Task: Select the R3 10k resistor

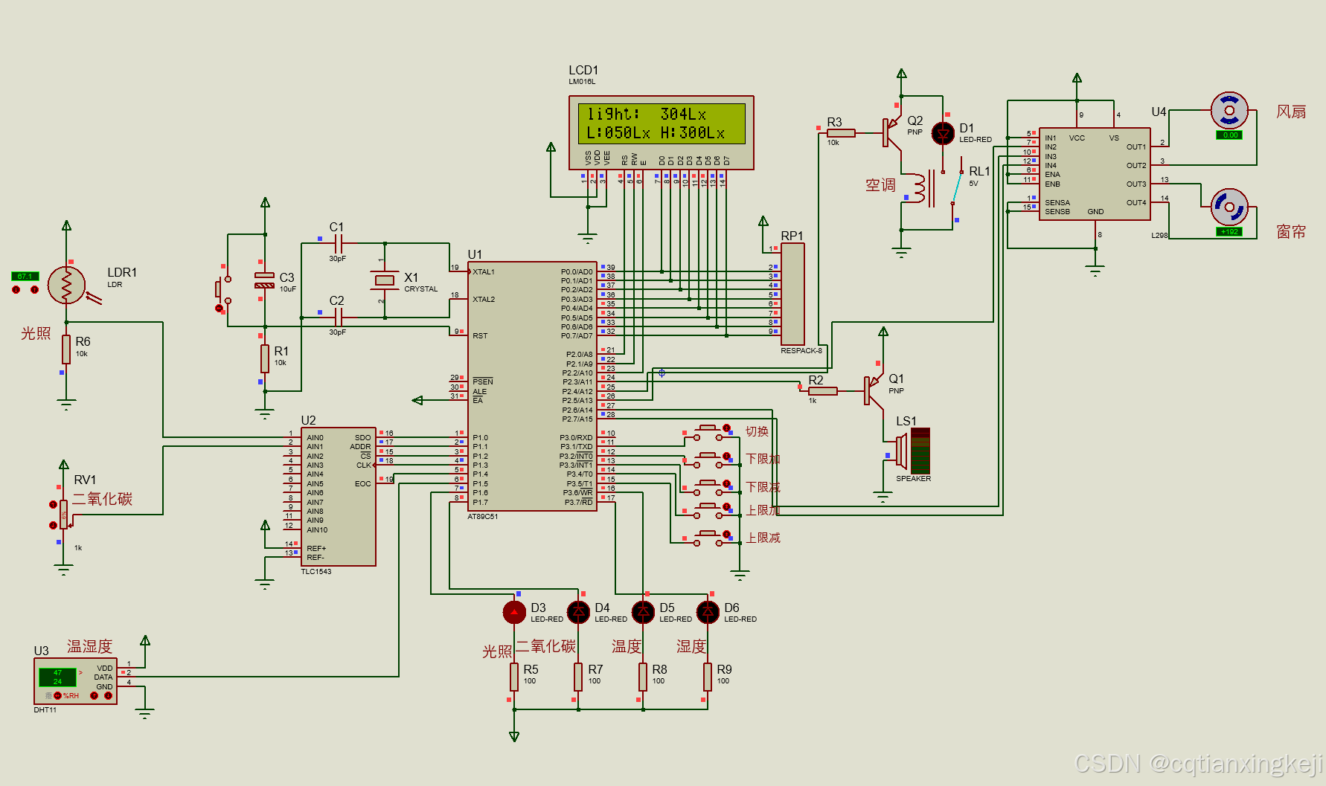Action: 841,133
